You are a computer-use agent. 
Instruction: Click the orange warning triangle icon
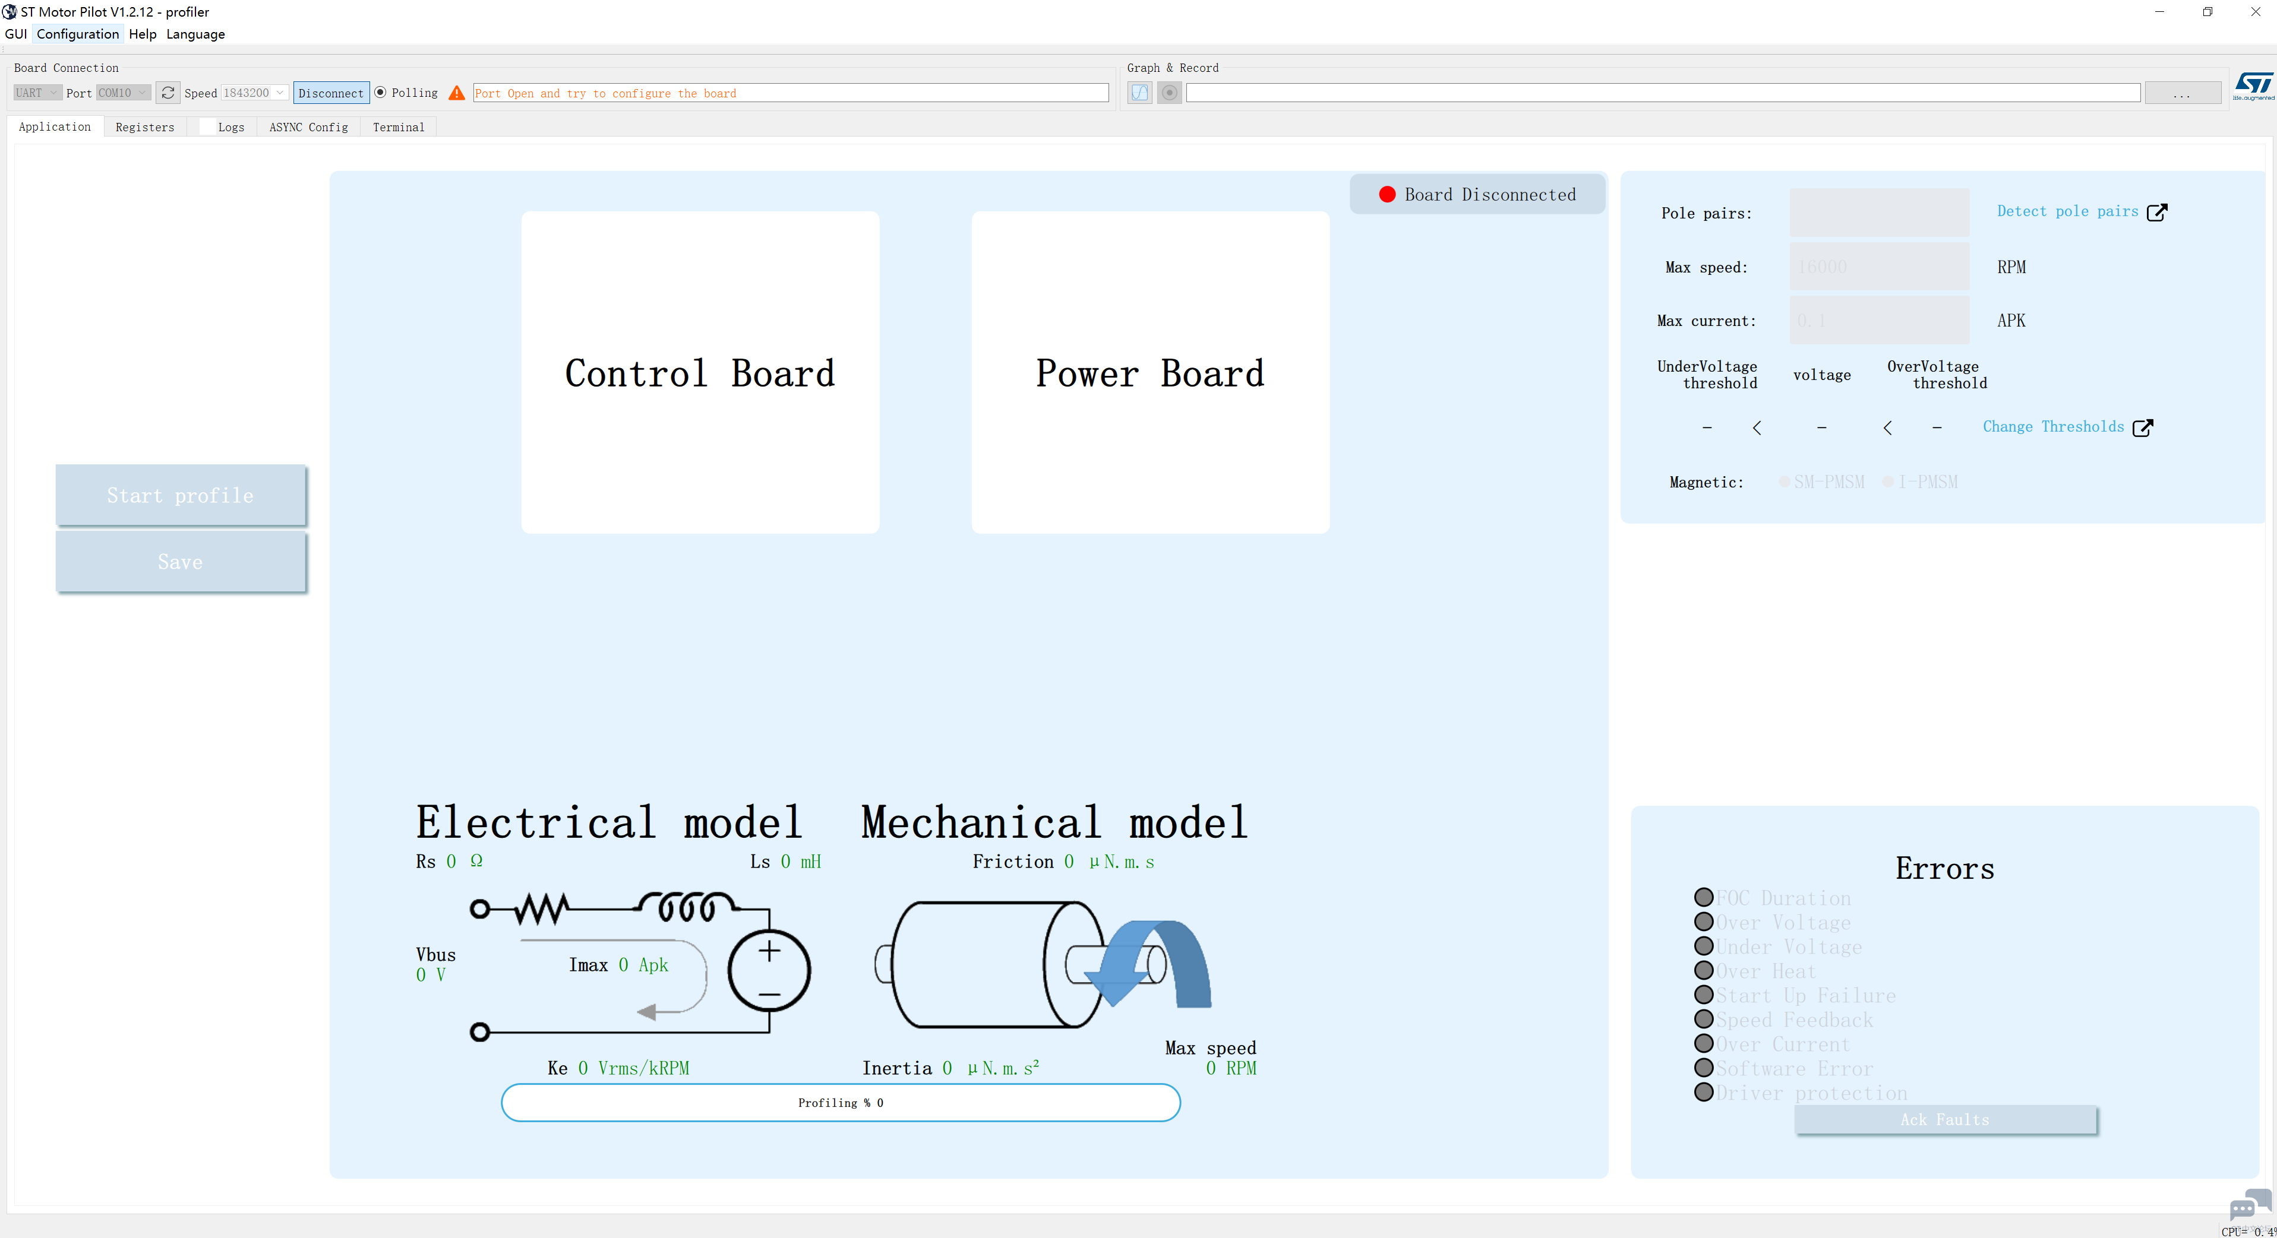pos(457,93)
